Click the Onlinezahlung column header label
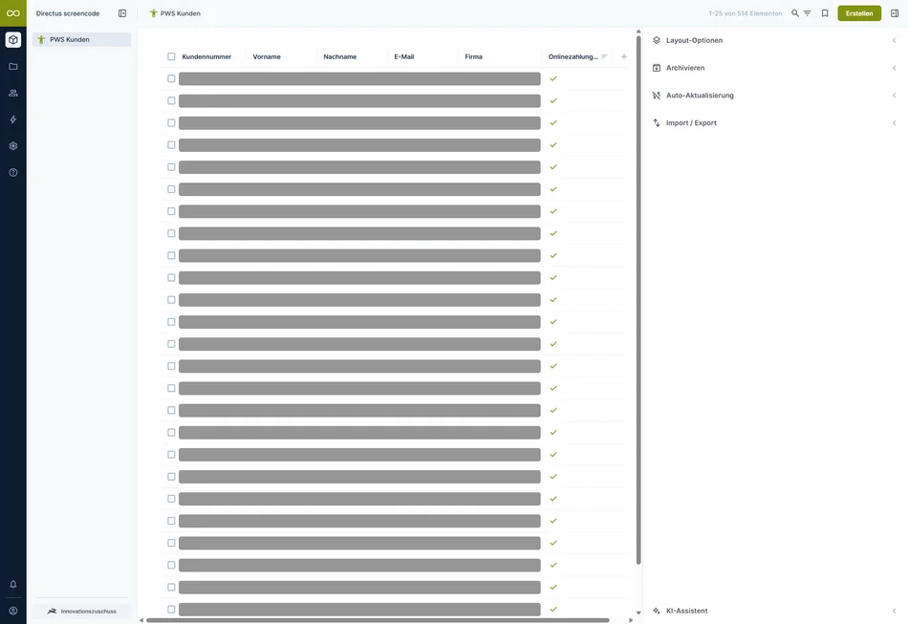Viewport: 908px width, 624px height. pyautogui.click(x=573, y=56)
